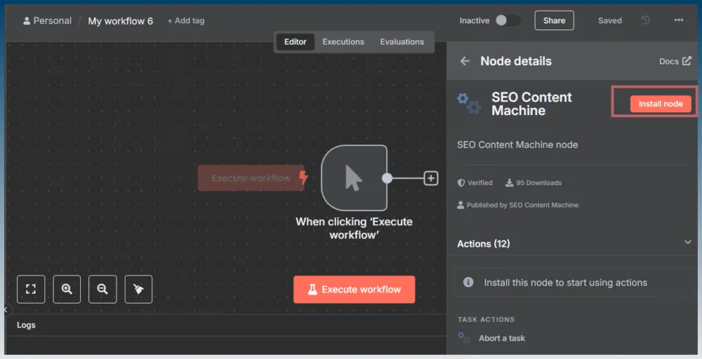This screenshot has width=702, height=359.
Task: Switch to the Executions tab
Action: pyautogui.click(x=343, y=42)
